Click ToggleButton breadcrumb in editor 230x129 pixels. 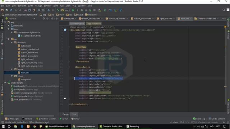point(93,24)
